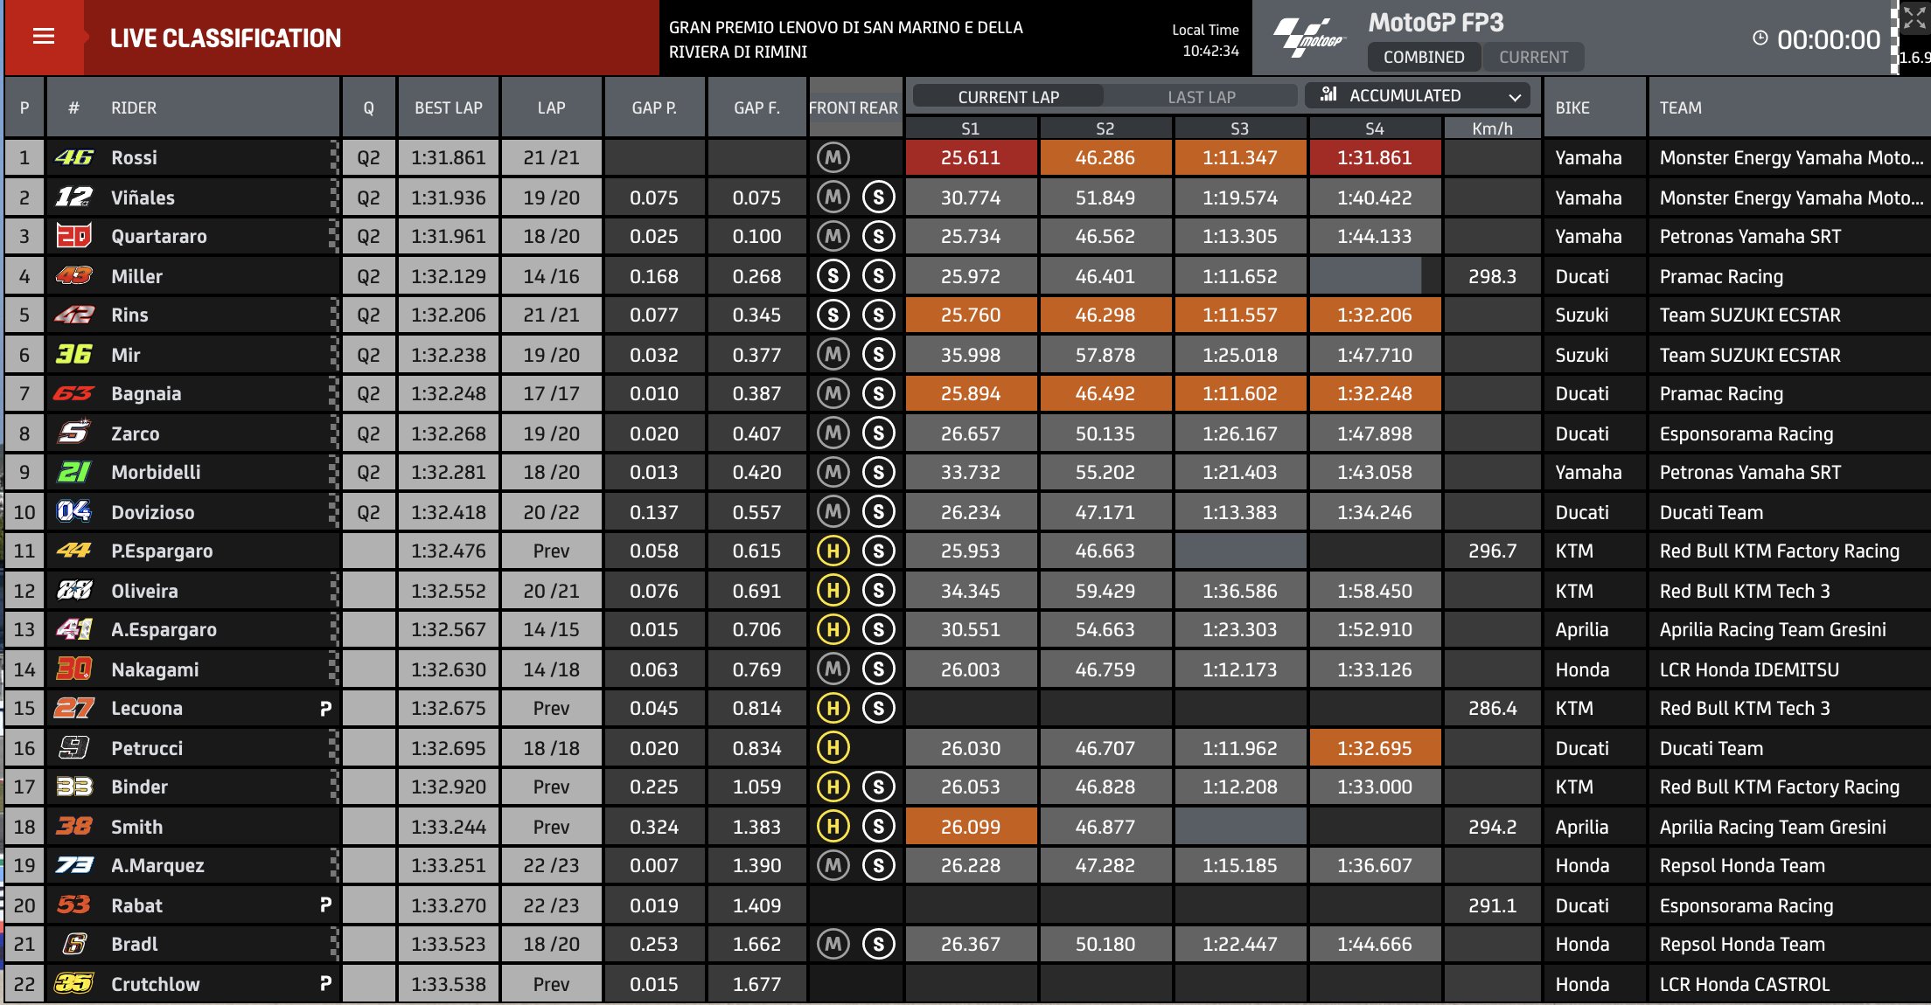Image resolution: width=1931 pixels, height=1005 pixels.
Task: Switch to COMBINED classification view
Action: click(1424, 57)
